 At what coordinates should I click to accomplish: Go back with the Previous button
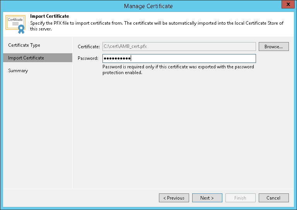tap(174, 198)
